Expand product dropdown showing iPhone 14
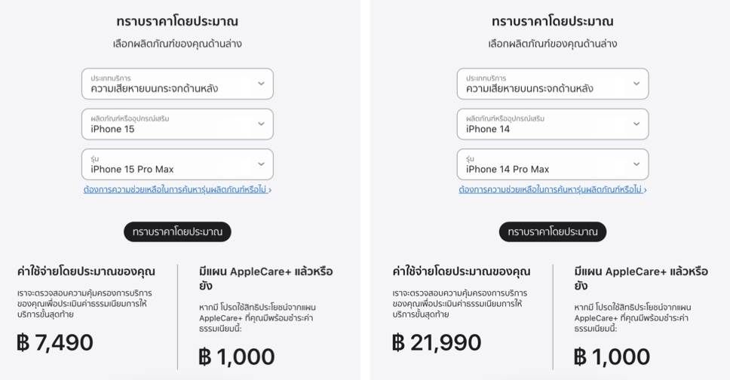The height and width of the screenshot is (380, 730). (x=552, y=124)
